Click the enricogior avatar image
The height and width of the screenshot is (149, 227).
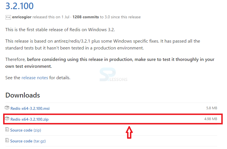tap(8, 17)
